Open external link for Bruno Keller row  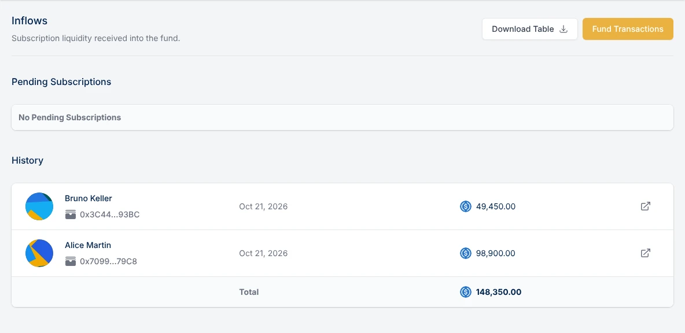pyautogui.click(x=645, y=206)
